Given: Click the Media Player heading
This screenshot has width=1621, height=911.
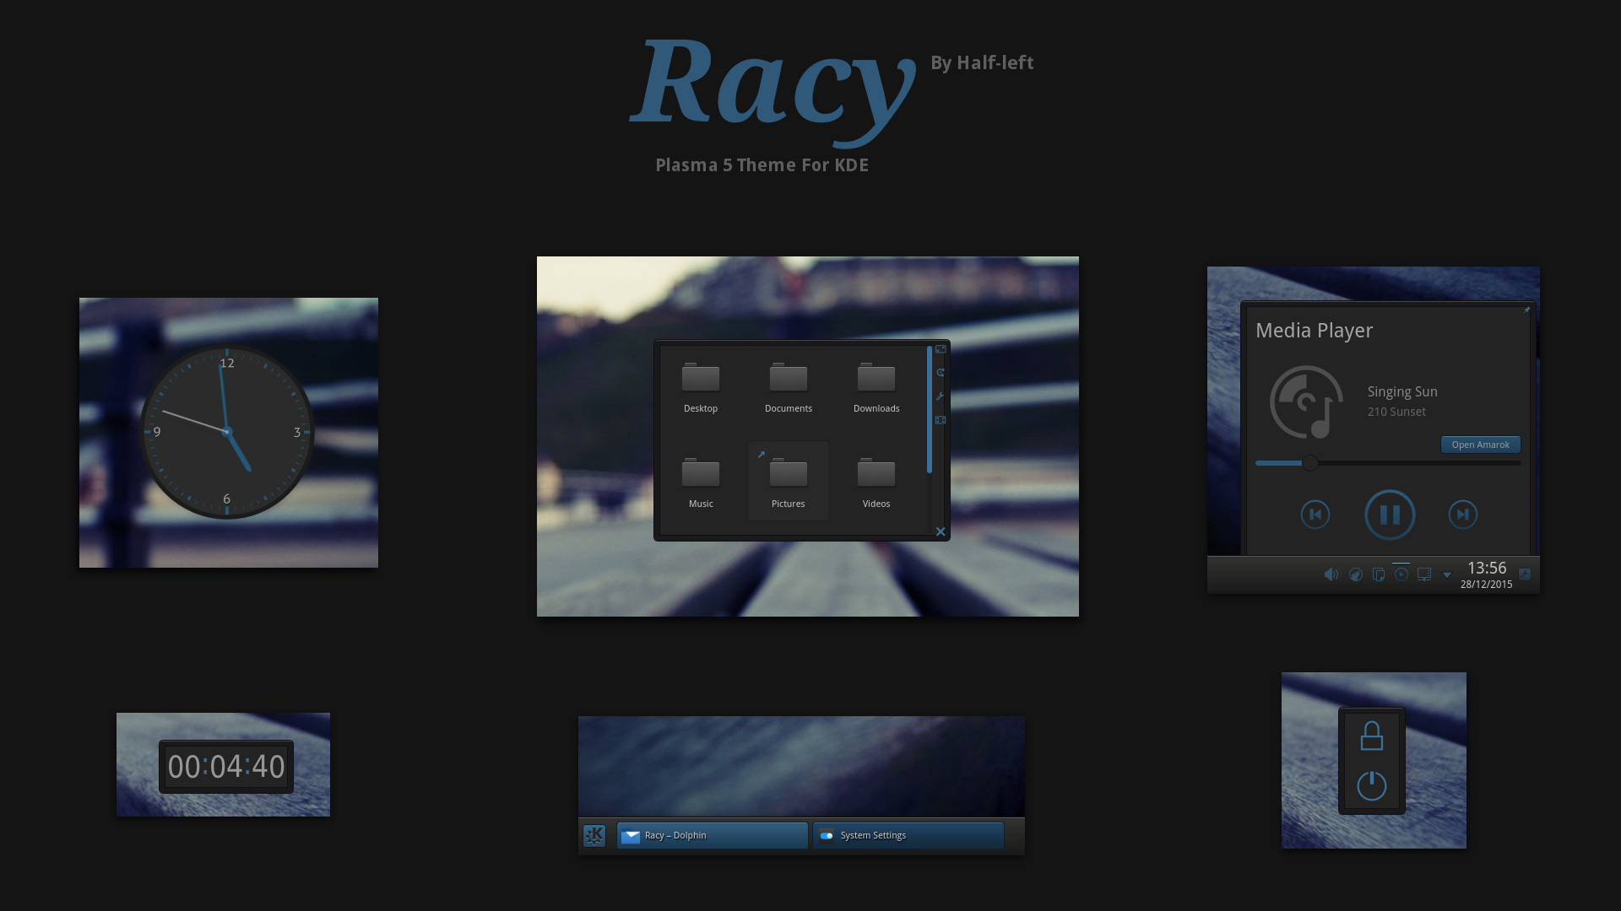Looking at the screenshot, I should 1314,331.
